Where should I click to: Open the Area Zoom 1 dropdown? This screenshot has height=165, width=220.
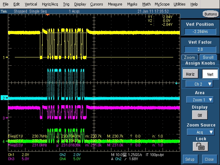tap(200, 100)
